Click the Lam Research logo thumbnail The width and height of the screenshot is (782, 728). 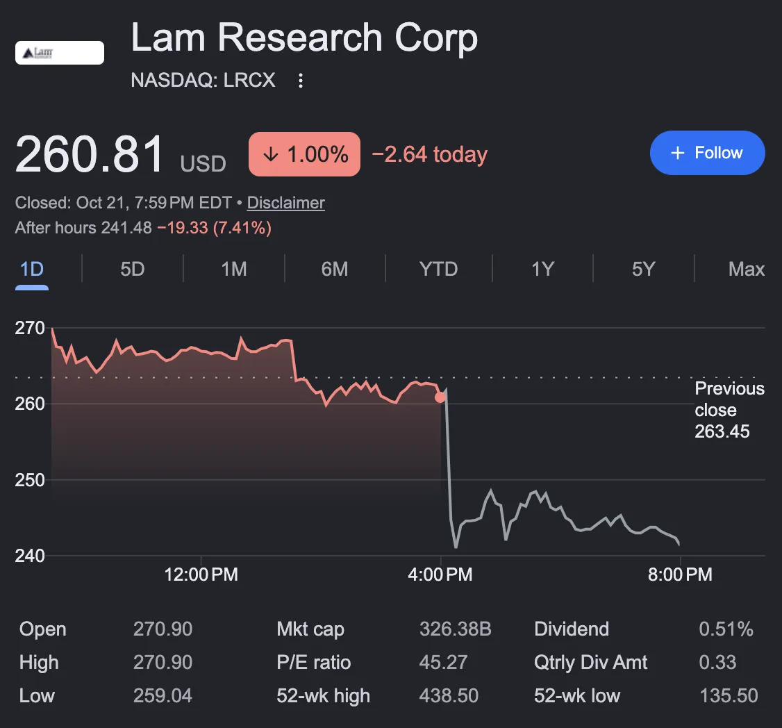coord(60,53)
